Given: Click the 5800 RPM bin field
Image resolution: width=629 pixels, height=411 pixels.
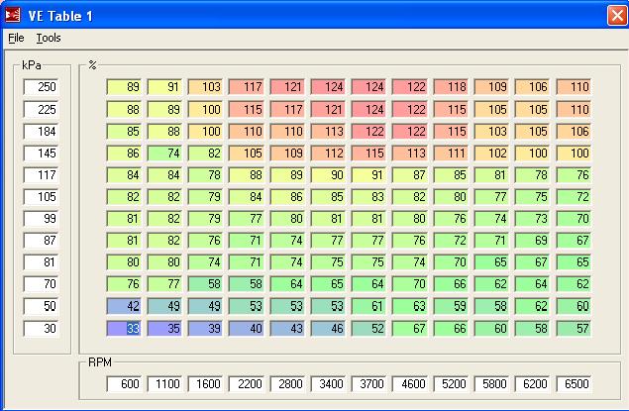Looking at the screenshot, I should (x=491, y=383).
